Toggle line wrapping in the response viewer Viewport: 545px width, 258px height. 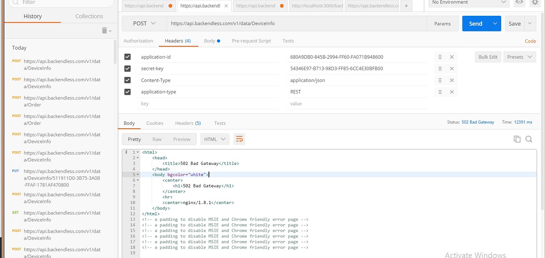239,138
